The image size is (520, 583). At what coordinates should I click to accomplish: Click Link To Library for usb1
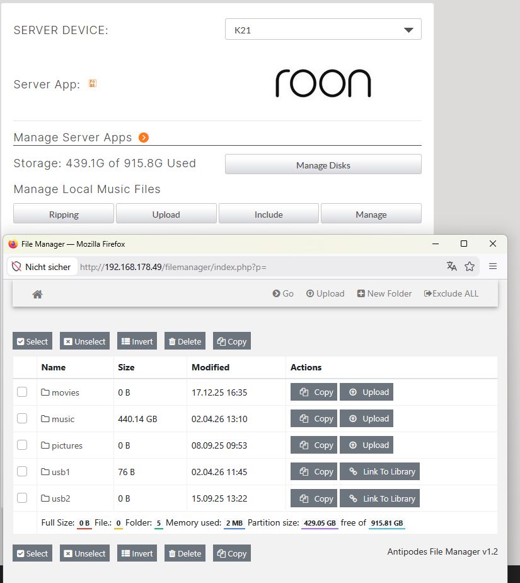(x=379, y=471)
